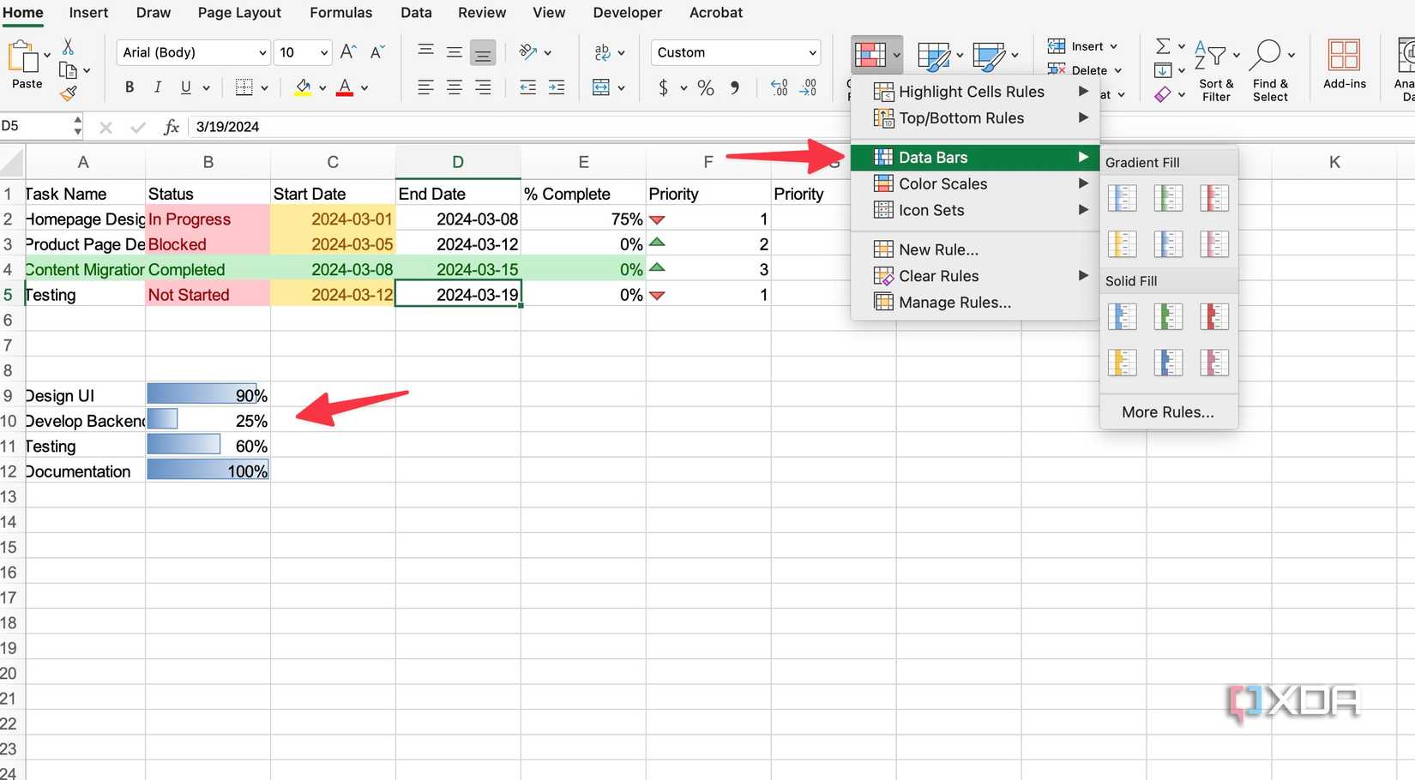Apply Underline to the selected cell
The height and width of the screenshot is (780, 1415).
click(x=184, y=87)
